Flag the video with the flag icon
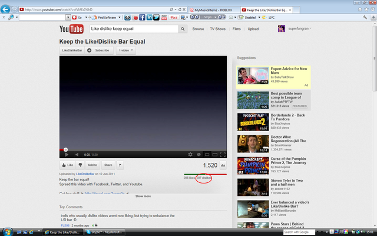Viewport: 377px width, 236px height. click(x=120, y=165)
